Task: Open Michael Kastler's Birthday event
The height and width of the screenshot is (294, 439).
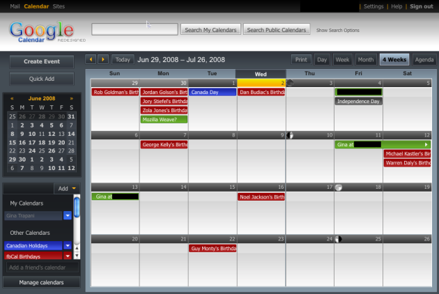Action: tap(407, 153)
